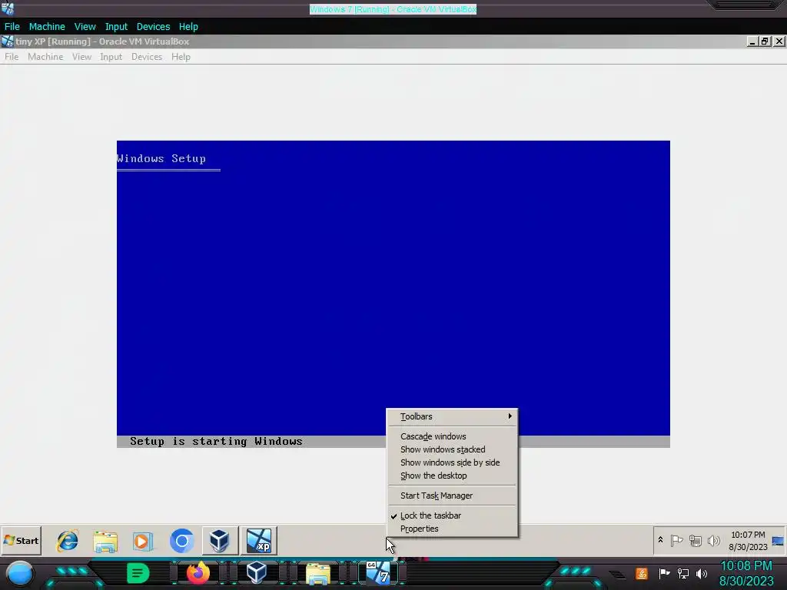Open VirtualBox cube icon on host taskbar

(x=257, y=572)
